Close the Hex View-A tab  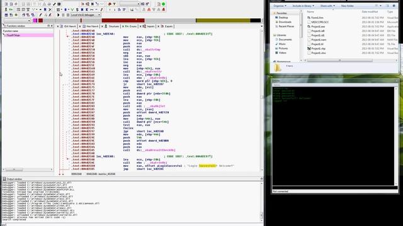80,26
